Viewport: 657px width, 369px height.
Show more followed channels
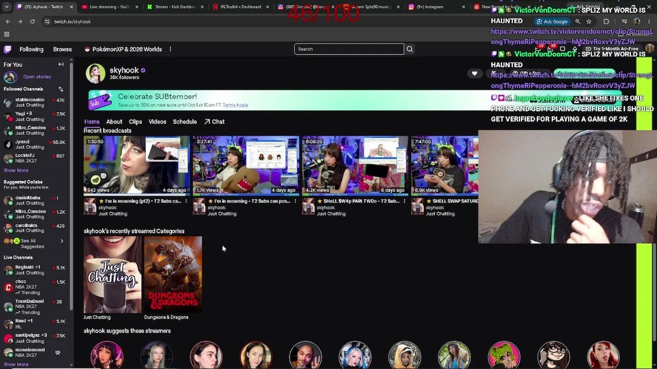(16, 170)
